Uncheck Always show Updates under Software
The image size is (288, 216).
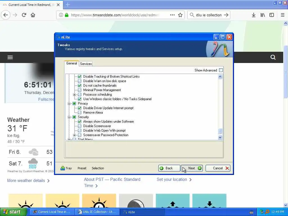point(80,121)
